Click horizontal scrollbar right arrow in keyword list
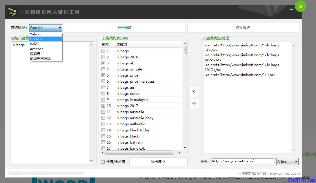This screenshot has height=183, width=316. tap(180, 153)
